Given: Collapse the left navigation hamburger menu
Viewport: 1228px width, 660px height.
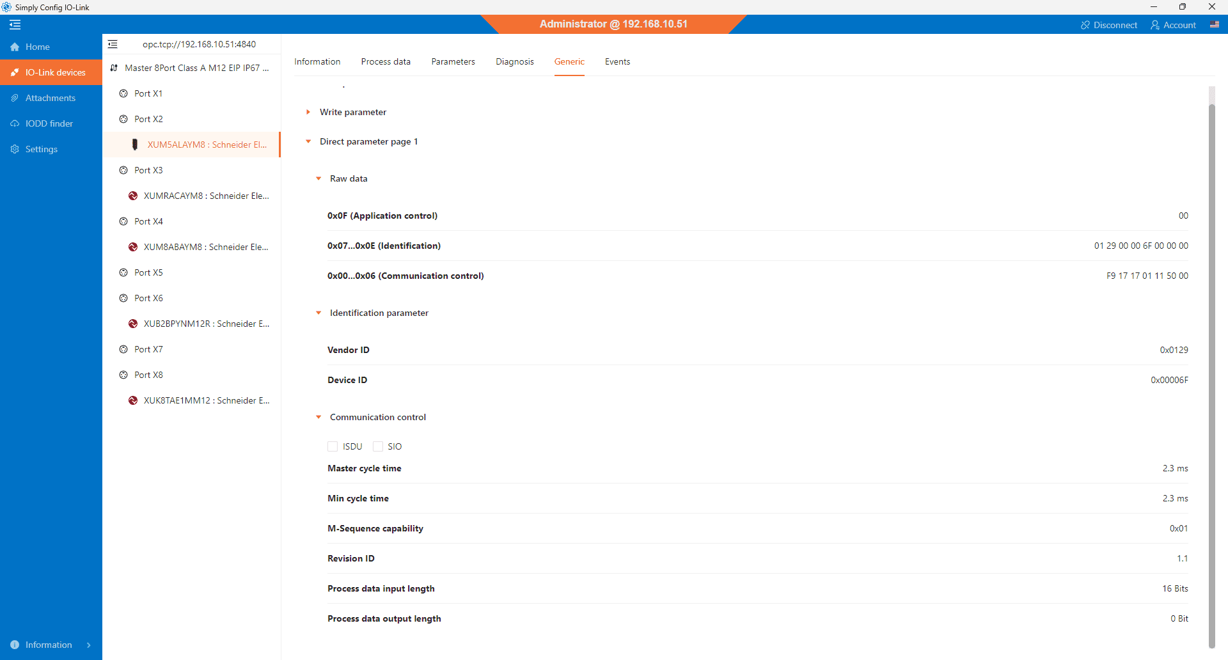Looking at the screenshot, I should click(15, 25).
